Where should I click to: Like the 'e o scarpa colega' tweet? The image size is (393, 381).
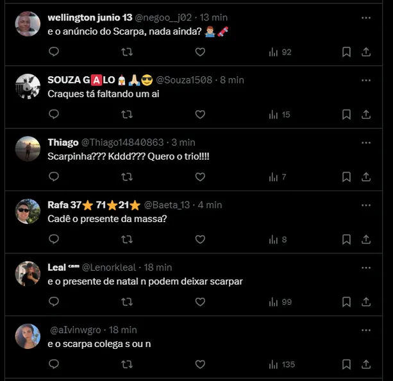[x=200, y=364]
